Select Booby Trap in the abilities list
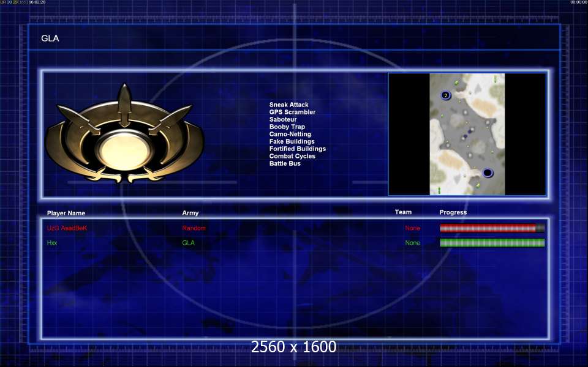 coord(287,127)
